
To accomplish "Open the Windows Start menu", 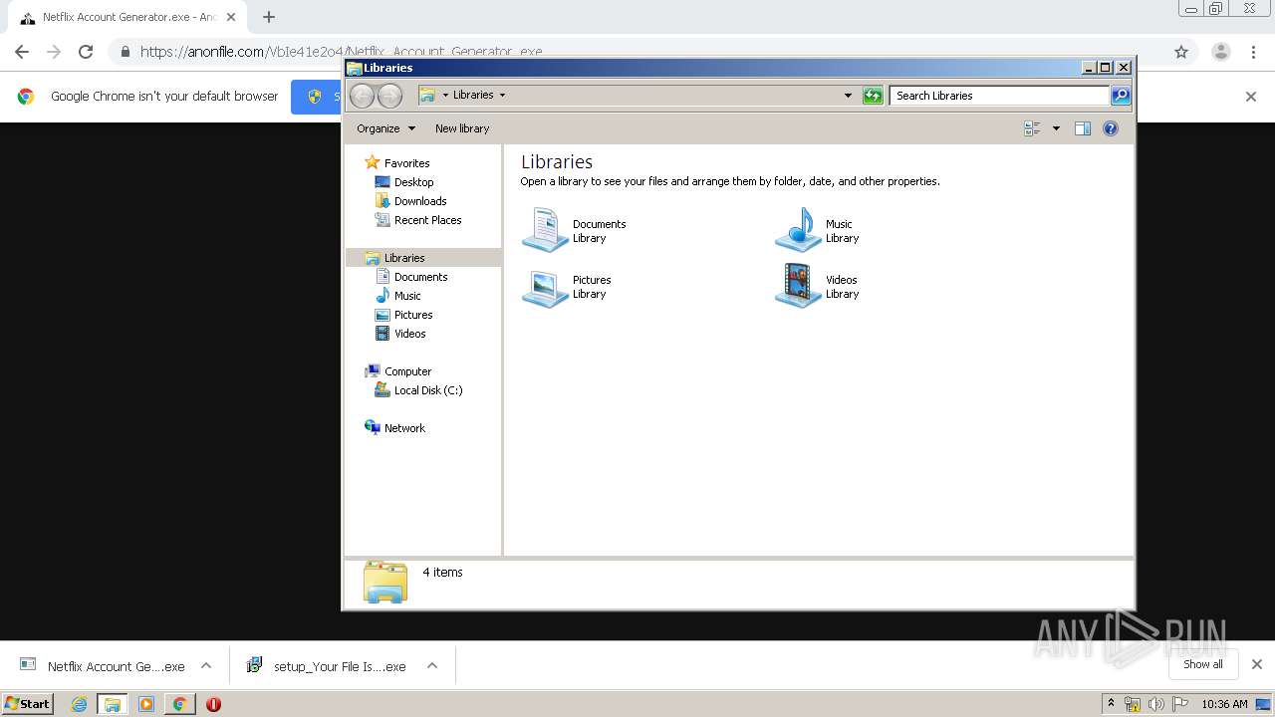I will tap(28, 704).
